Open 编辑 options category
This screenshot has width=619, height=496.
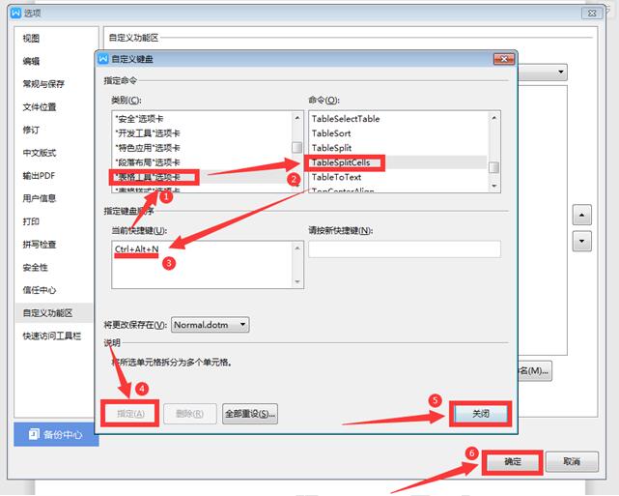tap(31, 61)
